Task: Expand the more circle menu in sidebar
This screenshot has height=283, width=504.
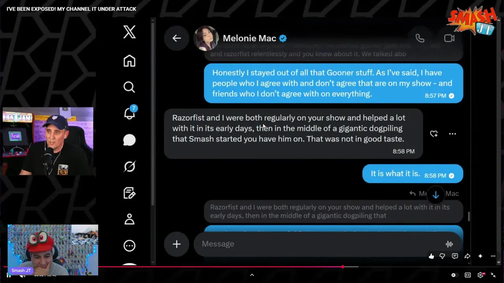Action: (130, 246)
